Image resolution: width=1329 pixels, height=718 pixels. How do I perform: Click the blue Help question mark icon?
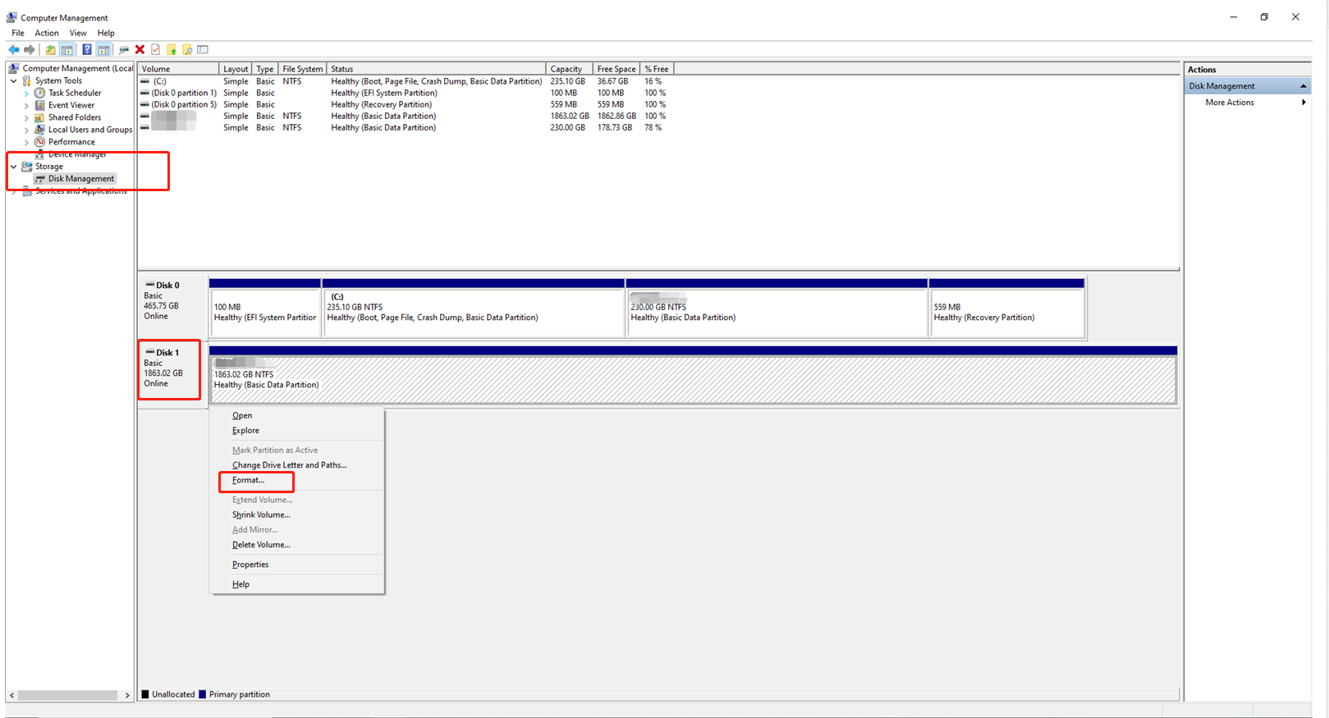[x=87, y=50]
